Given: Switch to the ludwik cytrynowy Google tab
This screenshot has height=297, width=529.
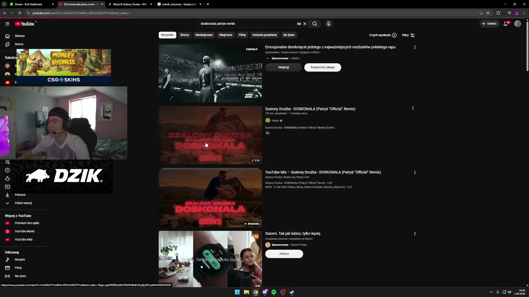Looking at the screenshot, I should 180,4.
